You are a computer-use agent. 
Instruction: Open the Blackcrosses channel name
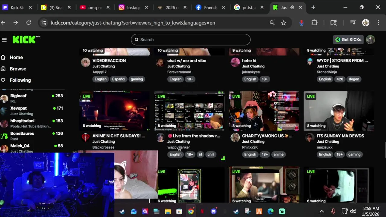coord(103,147)
